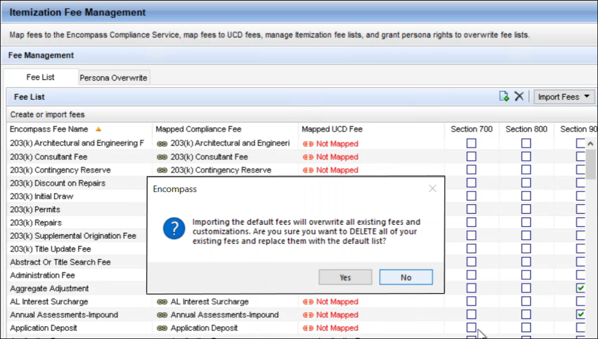Click the new fee icon in Fee List toolbar

pyautogui.click(x=504, y=96)
